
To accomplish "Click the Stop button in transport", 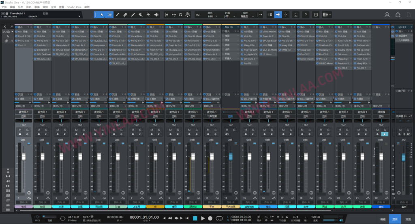I will point(195,218).
